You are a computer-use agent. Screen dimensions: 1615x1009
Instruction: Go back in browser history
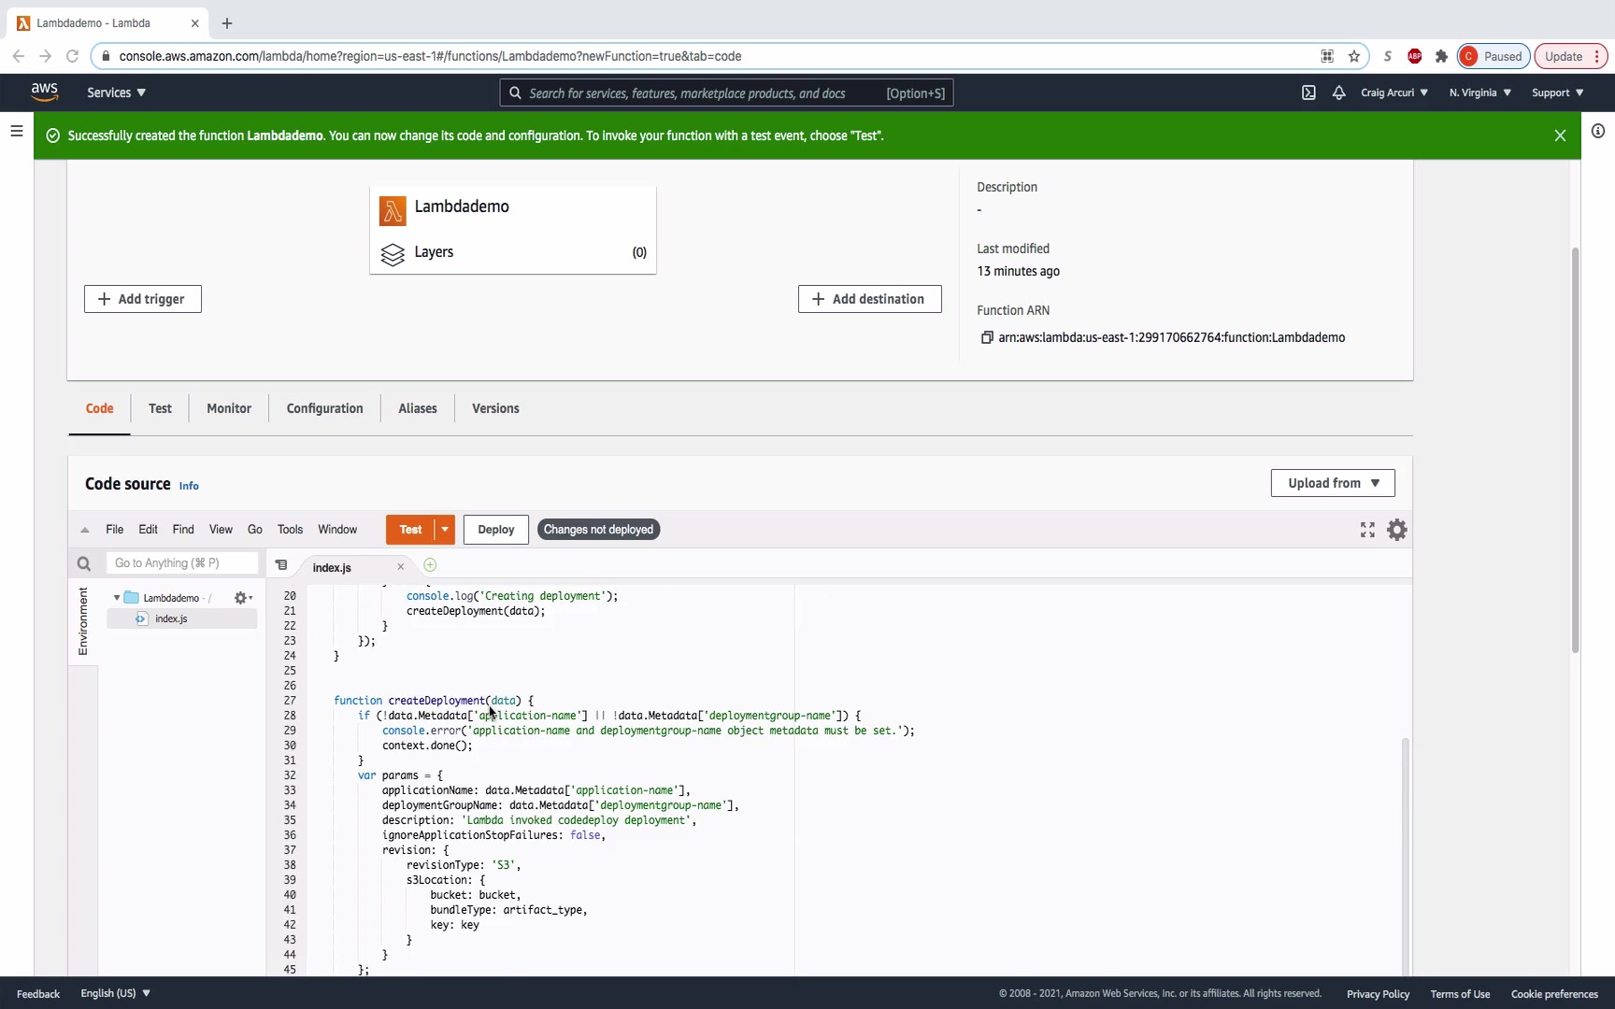click(19, 56)
